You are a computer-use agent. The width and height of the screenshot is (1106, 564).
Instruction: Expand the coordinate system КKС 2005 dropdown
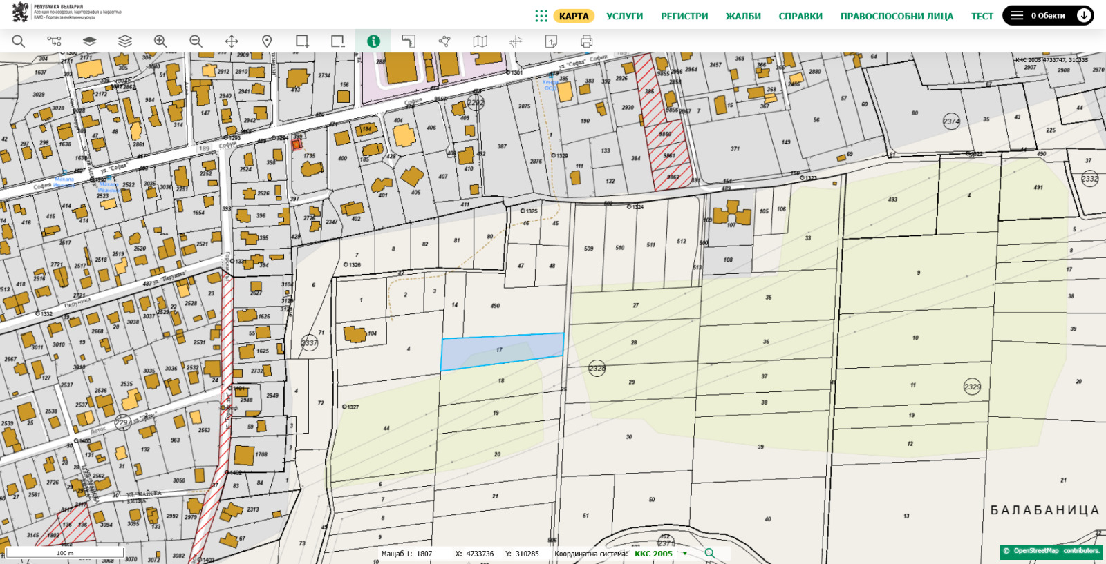coord(685,554)
